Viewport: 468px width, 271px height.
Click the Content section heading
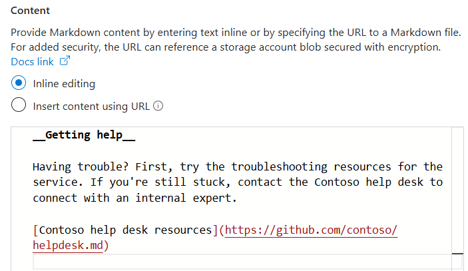[x=30, y=11]
